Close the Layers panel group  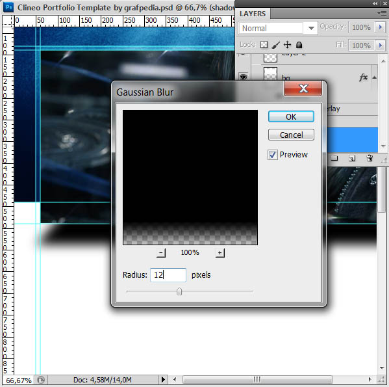pyautogui.click(x=384, y=3)
